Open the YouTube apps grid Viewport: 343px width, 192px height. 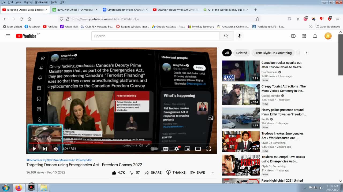[304, 36]
